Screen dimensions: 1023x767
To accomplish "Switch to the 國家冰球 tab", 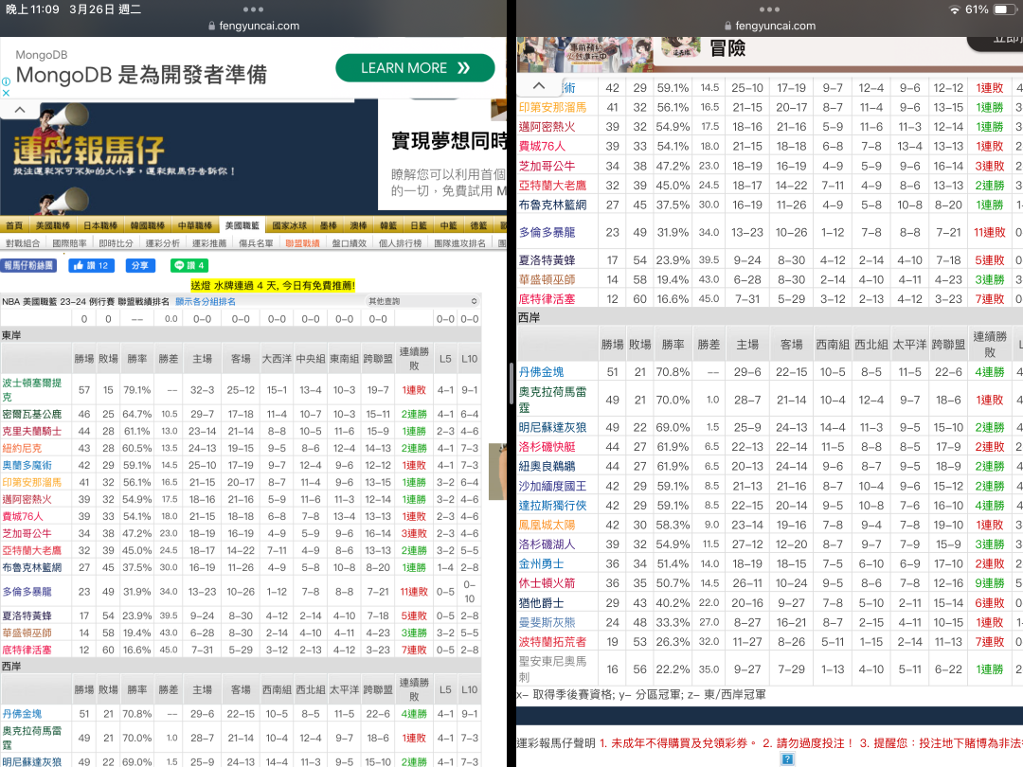I will [x=290, y=225].
